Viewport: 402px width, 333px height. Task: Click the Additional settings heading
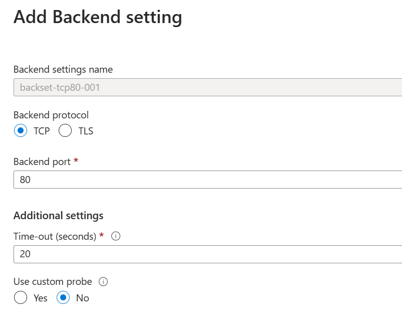pos(58,215)
